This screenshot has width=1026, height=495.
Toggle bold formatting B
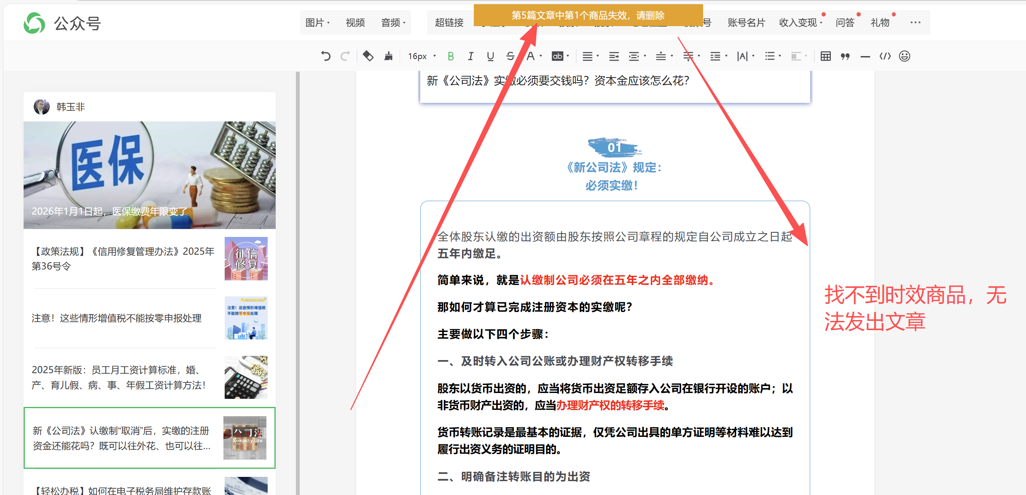click(451, 56)
